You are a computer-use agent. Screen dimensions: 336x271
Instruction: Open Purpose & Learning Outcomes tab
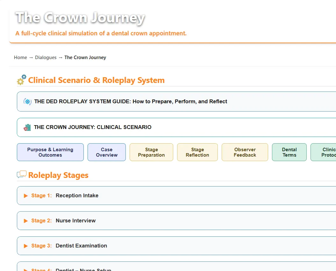pos(50,152)
